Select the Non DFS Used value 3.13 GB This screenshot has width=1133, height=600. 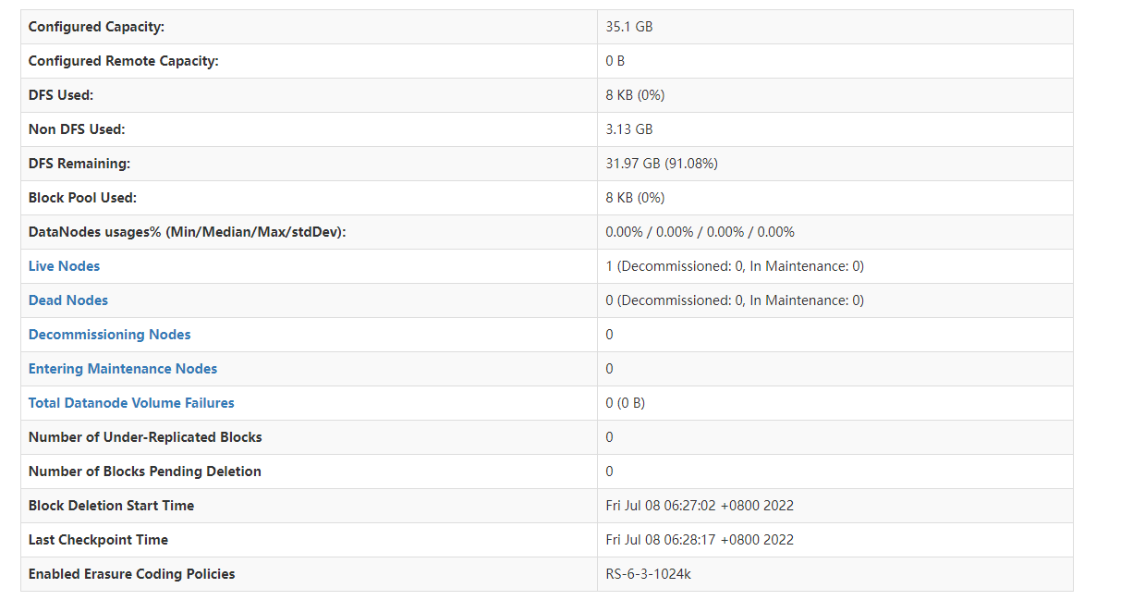coord(629,129)
